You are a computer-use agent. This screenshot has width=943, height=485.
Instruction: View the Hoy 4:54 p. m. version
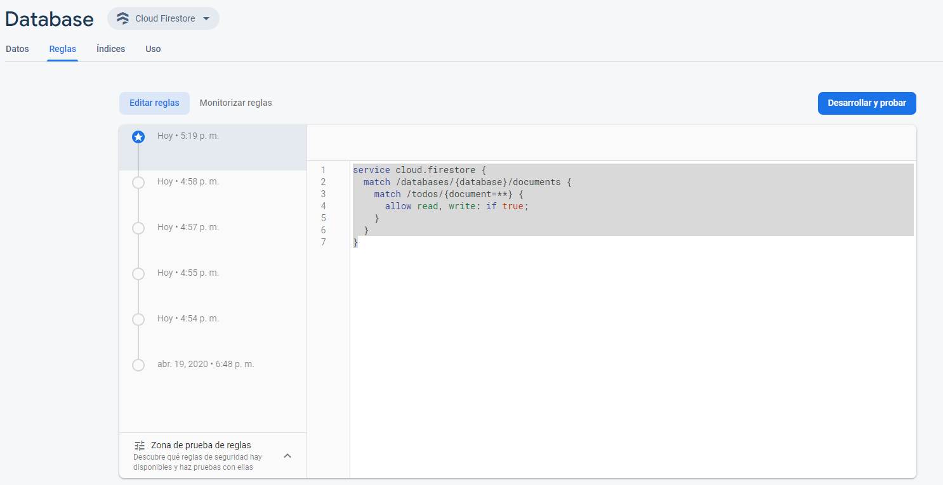click(213, 330)
